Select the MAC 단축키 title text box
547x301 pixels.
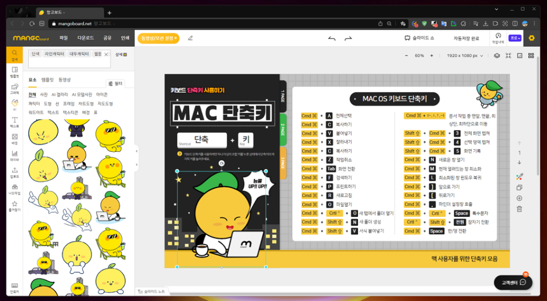pyautogui.click(x=223, y=114)
